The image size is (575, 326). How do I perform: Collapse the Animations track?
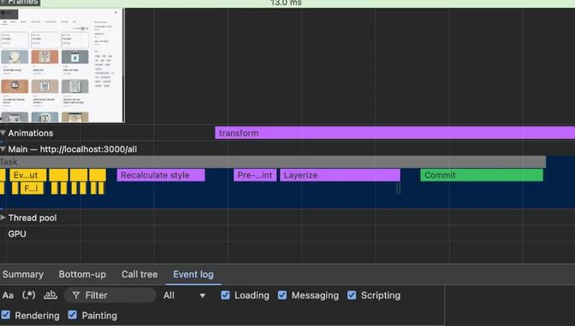point(3,133)
